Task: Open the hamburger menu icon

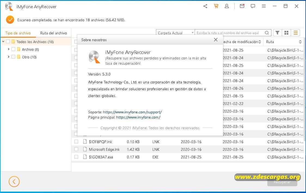Action: [264, 6]
